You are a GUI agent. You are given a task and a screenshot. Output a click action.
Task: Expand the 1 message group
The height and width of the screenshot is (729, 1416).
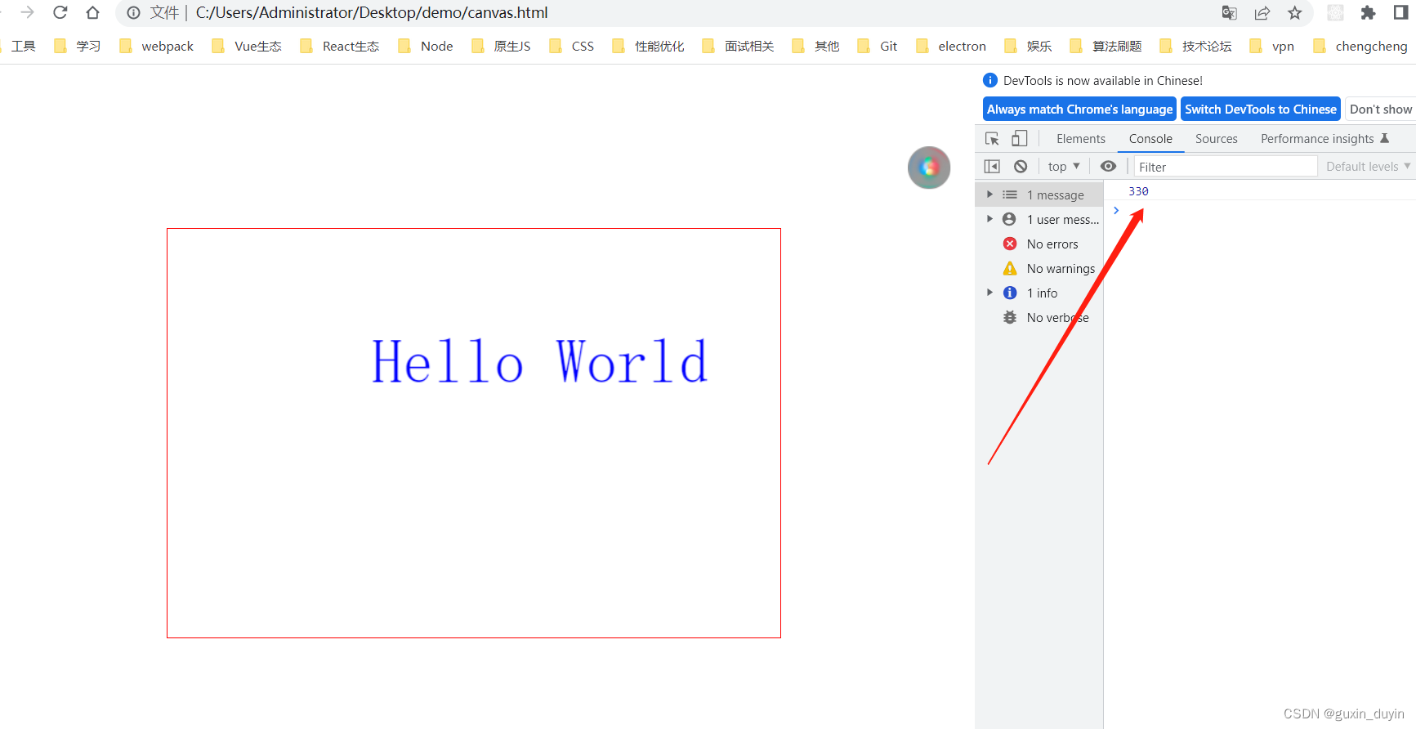[x=989, y=195]
